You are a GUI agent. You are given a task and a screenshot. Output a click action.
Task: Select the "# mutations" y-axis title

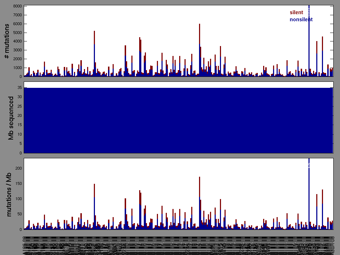[7, 41]
